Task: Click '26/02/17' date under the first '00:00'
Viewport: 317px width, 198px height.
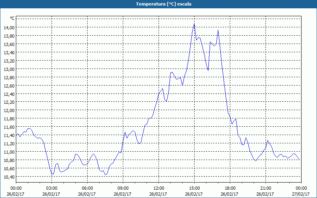Action: [x=15, y=194]
